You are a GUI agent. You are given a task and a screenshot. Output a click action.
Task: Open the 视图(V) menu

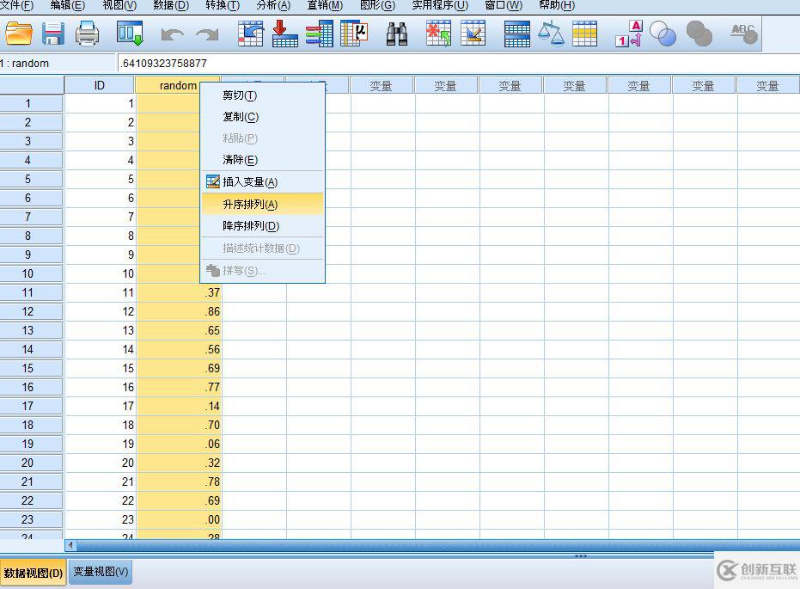pyautogui.click(x=119, y=6)
